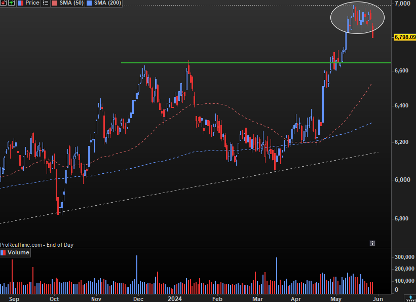Screen dimensions: 416x302
Task: Click the Apr label on time axis
Action: (296, 299)
